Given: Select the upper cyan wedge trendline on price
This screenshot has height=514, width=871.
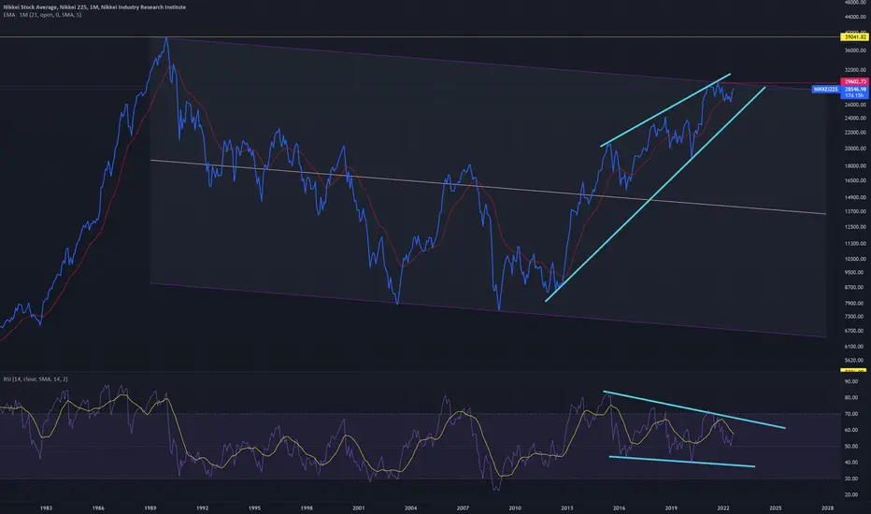Looking at the screenshot, I should pos(665,110).
